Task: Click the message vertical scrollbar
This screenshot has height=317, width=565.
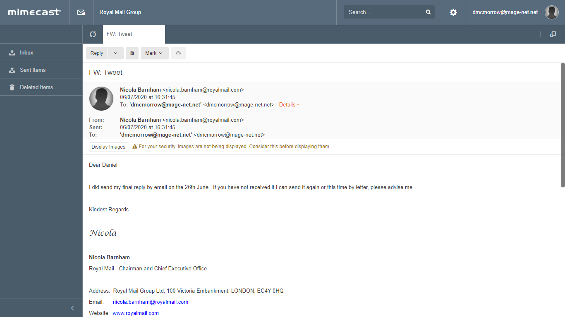Action: (x=563, y=125)
